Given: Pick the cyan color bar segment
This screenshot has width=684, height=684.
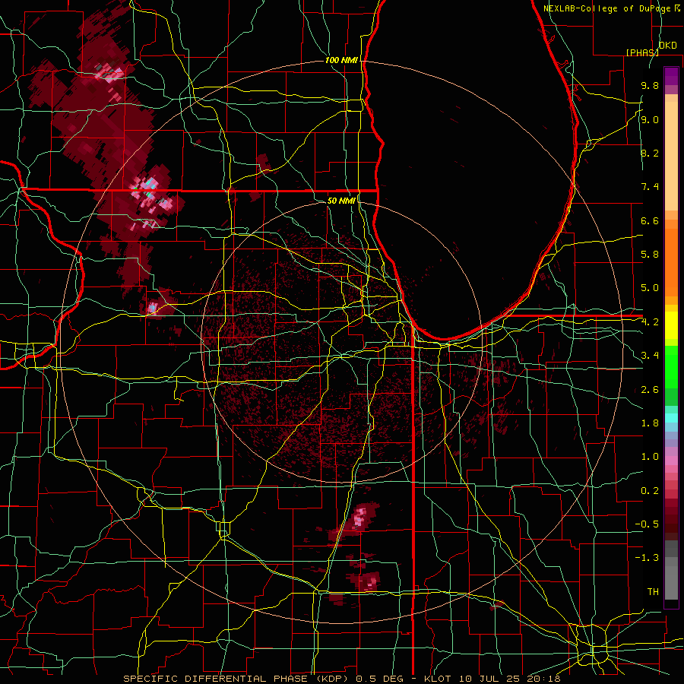Looking at the screenshot, I should [x=671, y=418].
